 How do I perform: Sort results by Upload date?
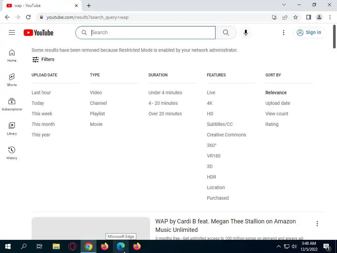pyautogui.click(x=278, y=103)
